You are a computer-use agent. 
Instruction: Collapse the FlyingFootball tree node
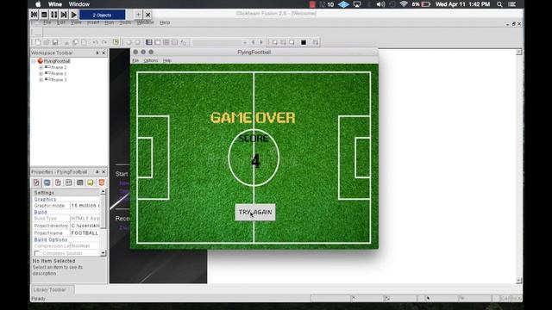pyautogui.click(x=34, y=61)
